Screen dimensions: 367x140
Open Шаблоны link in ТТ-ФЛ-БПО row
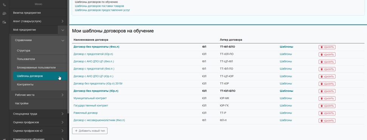pos(286,47)
